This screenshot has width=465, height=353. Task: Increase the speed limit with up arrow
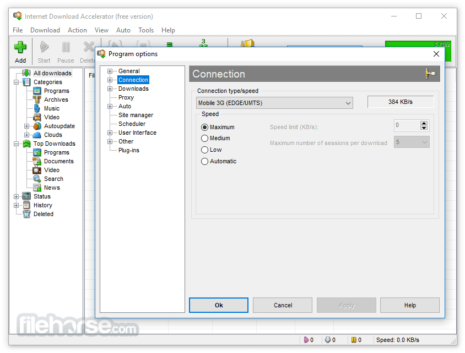pos(424,123)
